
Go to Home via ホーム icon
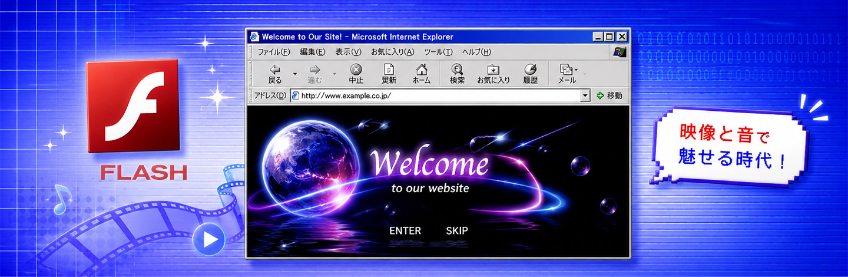[421, 74]
